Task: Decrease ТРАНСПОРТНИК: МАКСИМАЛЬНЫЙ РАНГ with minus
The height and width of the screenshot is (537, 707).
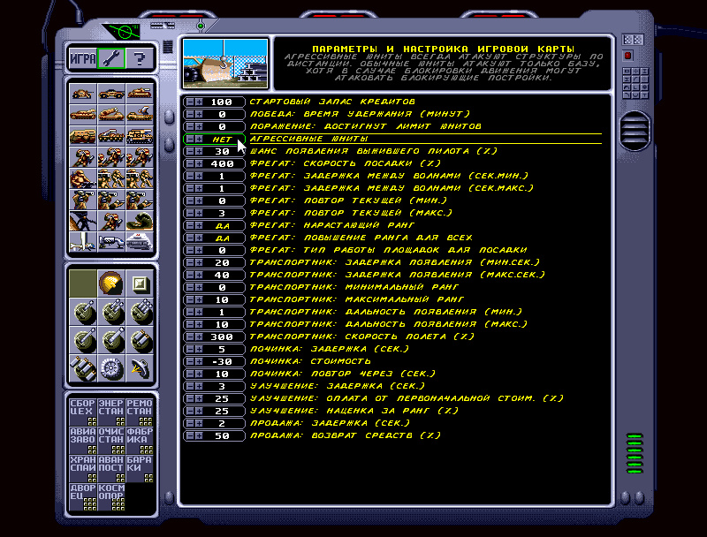Action: click(x=190, y=300)
